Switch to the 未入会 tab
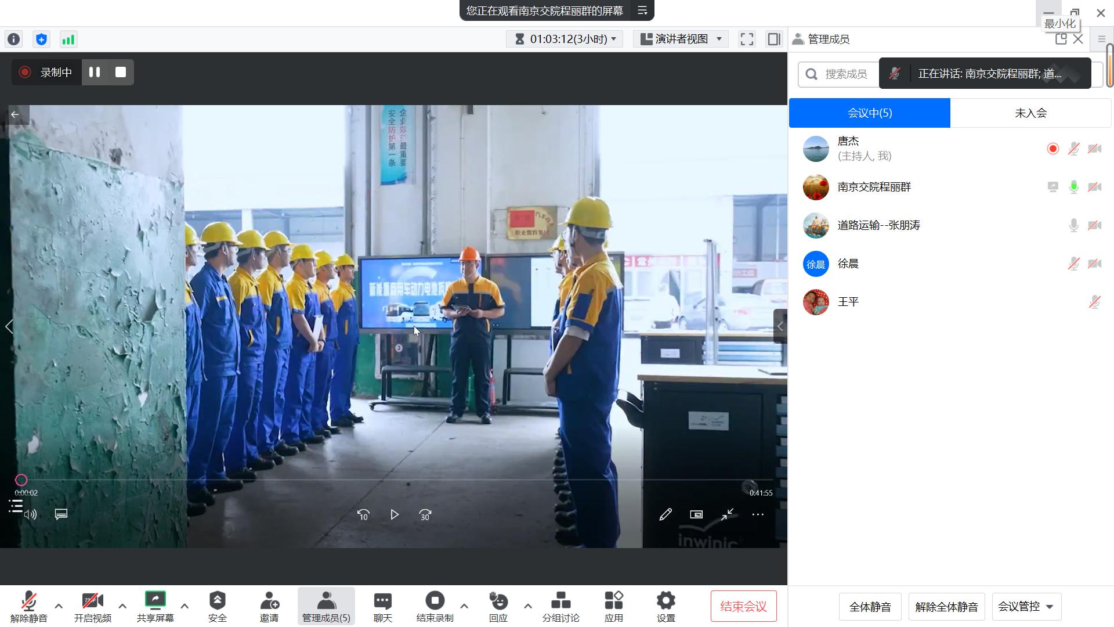 click(x=1030, y=113)
